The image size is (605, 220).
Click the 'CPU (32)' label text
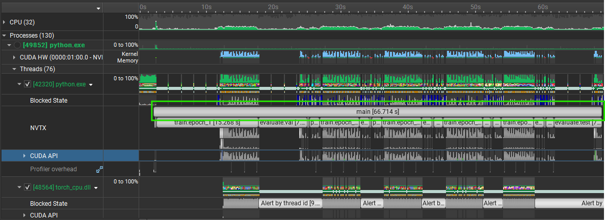[x=22, y=22]
